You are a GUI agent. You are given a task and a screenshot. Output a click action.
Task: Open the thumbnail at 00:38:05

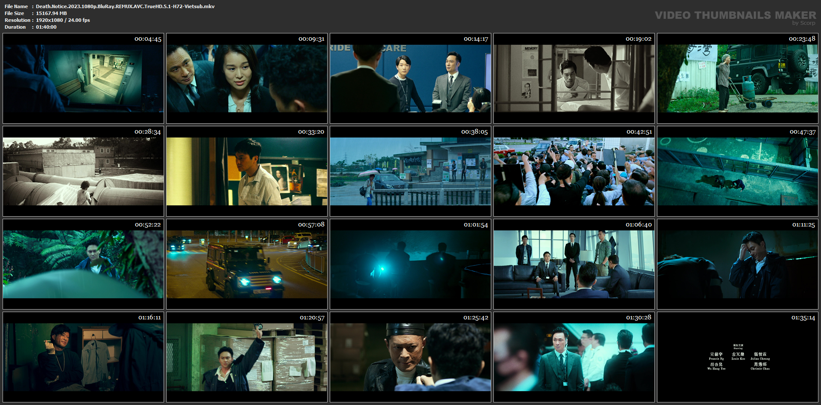(x=410, y=171)
